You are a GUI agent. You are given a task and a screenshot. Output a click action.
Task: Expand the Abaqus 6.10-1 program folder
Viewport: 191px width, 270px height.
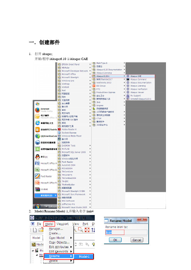pyautogui.click(x=109, y=76)
